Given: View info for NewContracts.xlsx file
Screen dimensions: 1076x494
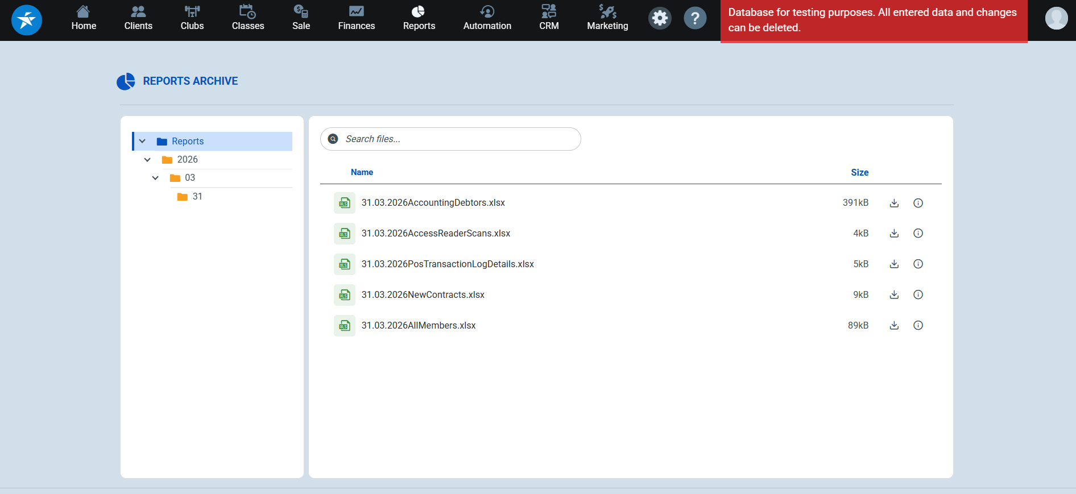Looking at the screenshot, I should click(x=918, y=295).
